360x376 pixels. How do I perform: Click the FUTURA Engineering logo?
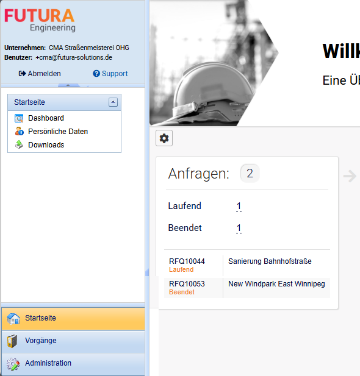click(x=40, y=20)
